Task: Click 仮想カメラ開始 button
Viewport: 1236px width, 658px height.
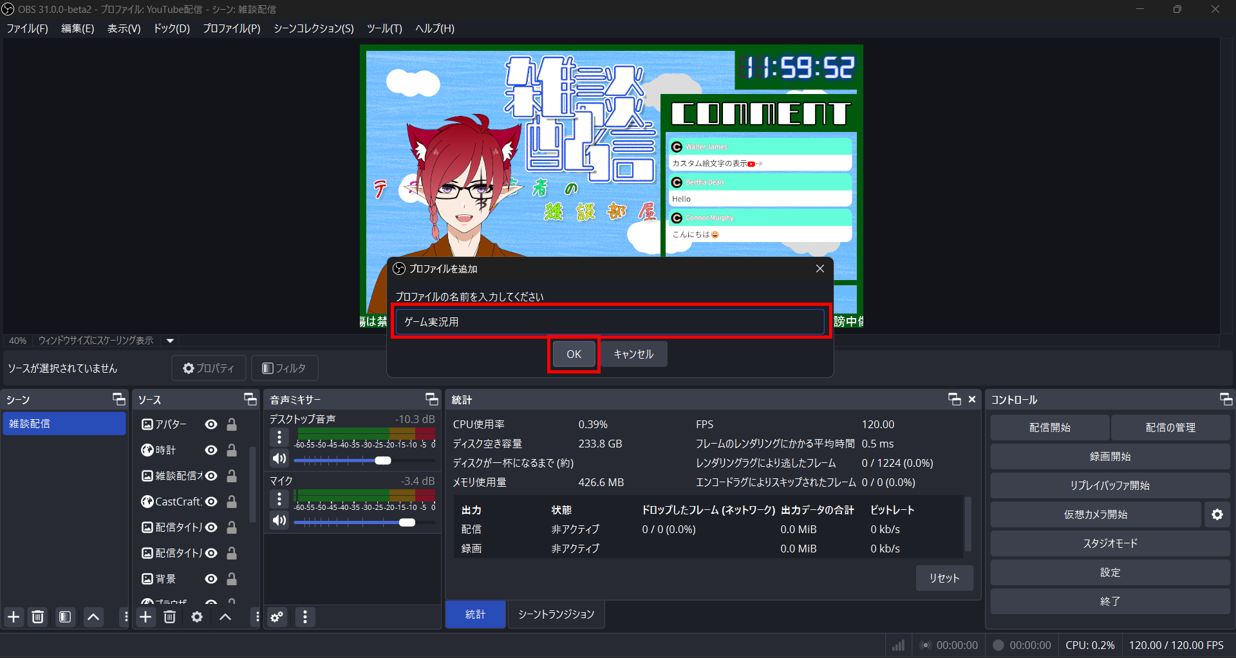Action: coord(1096,514)
